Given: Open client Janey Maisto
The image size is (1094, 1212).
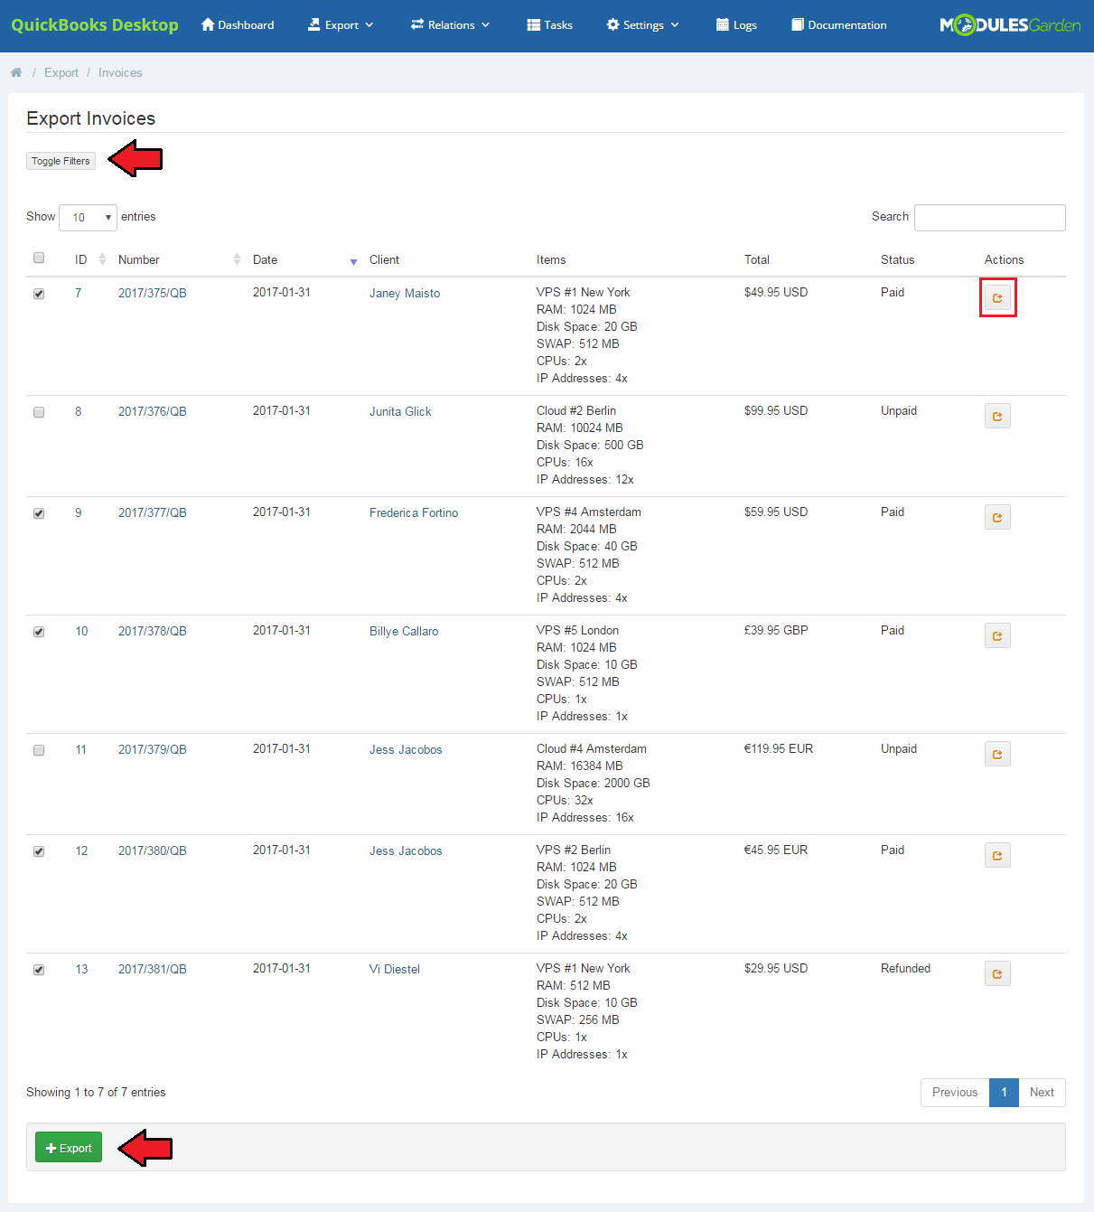Looking at the screenshot, I should point(405,293).
